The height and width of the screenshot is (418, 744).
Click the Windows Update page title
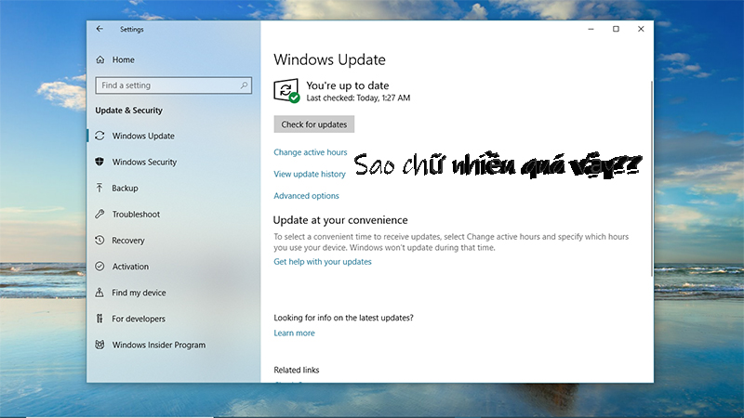click(330, 59)
